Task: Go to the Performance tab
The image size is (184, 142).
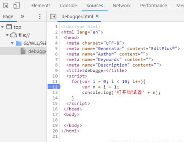Action: tap(154, 5)
